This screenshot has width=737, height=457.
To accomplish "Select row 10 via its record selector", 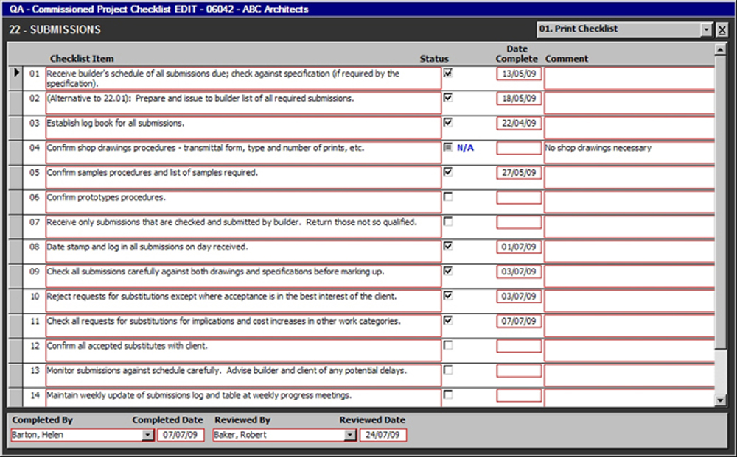I will coord(15,301).
